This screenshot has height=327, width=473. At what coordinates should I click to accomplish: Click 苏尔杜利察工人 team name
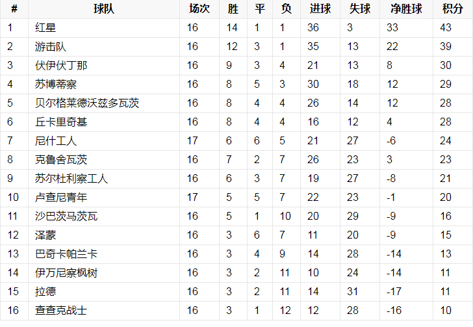[71, 179]
